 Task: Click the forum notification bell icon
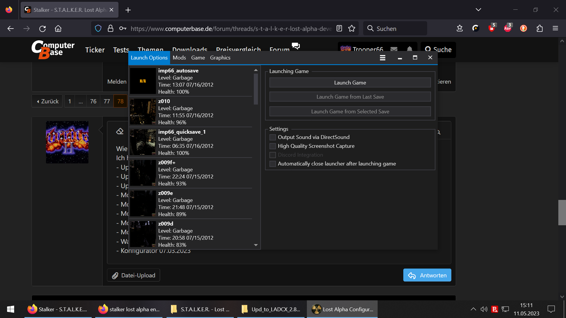pos(409,49)
